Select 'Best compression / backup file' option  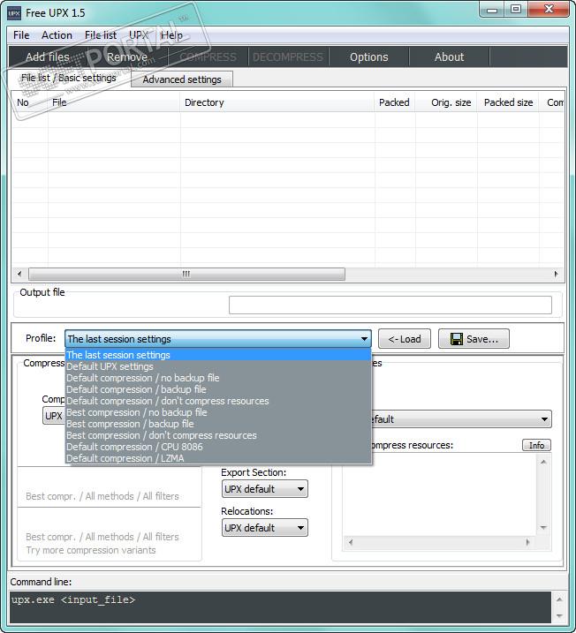[218, 424]
